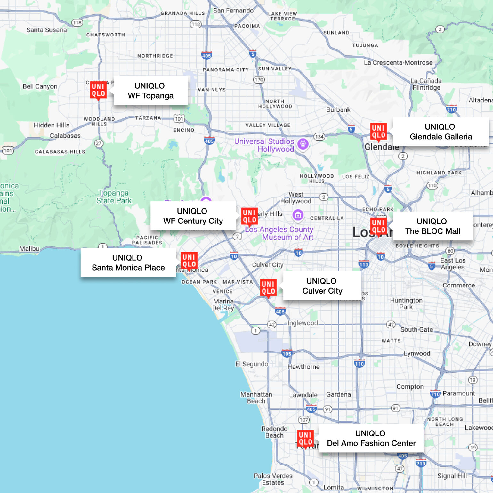Click the UNIQLO The BLOC Mall pin
Screen dimensions: 493x493
[378, 226]
